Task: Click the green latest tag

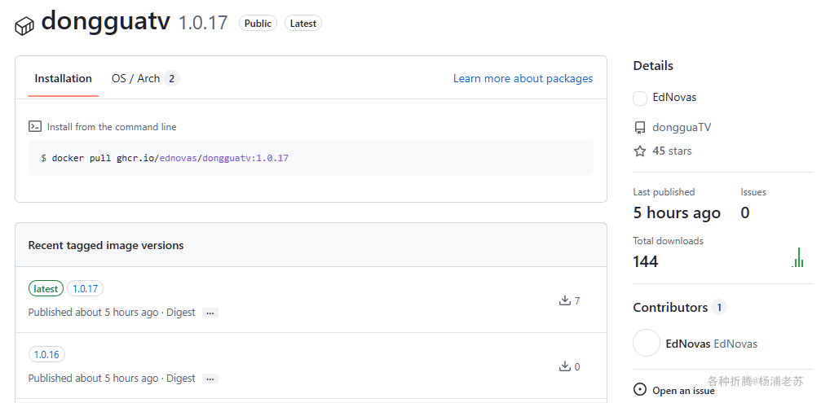Action: [x=46, y=288]
